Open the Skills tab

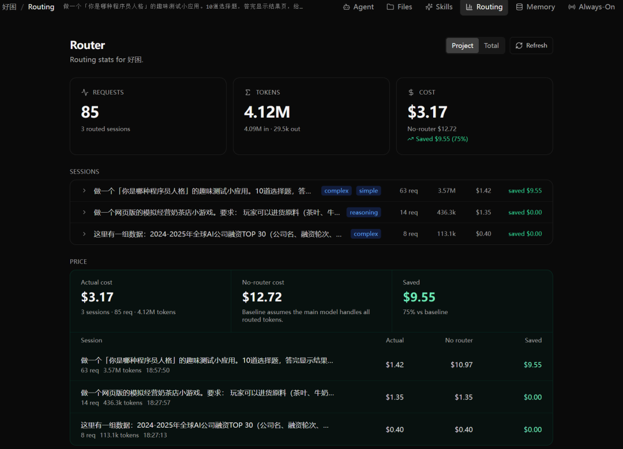[x=438, y=7]
